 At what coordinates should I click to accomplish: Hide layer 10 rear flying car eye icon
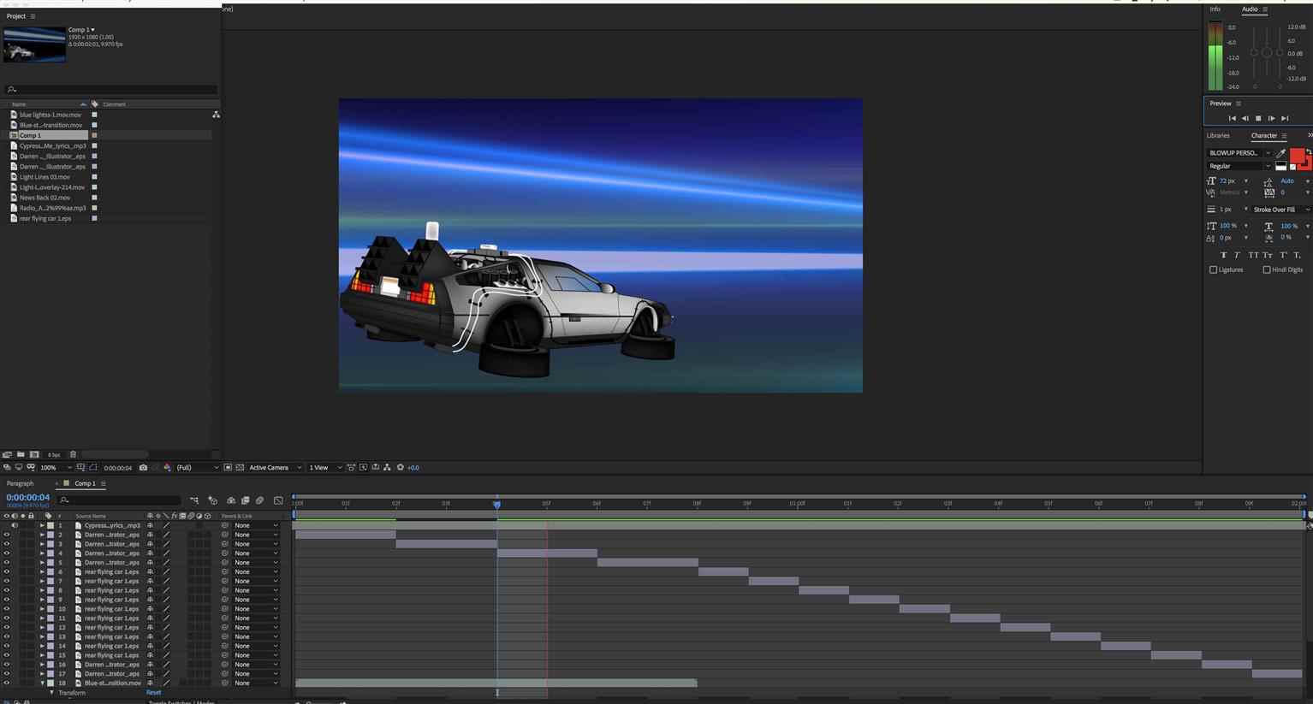click(7, 608)
